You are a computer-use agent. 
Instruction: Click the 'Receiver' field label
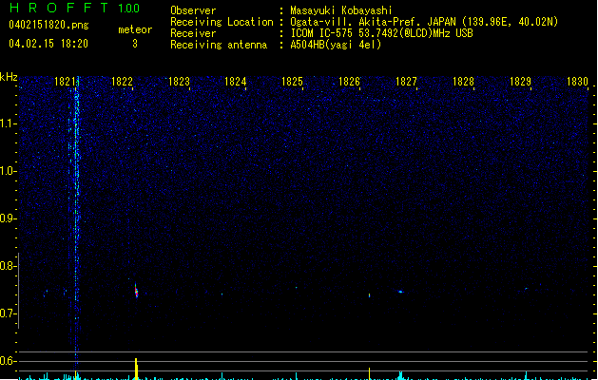pyautogui.click(x=193, y=33)
